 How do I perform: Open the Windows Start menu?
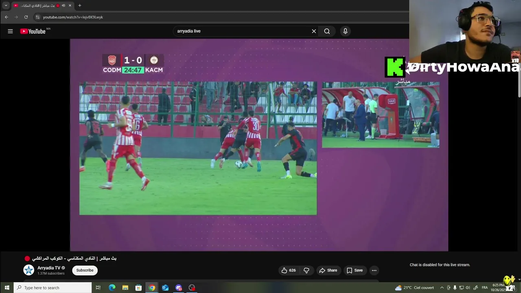point(7,288)
